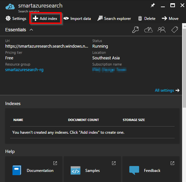Open the Samples help tile
The height and width of the screenshot is (182, 186).
pyautogui.click(x=92, y=169)
